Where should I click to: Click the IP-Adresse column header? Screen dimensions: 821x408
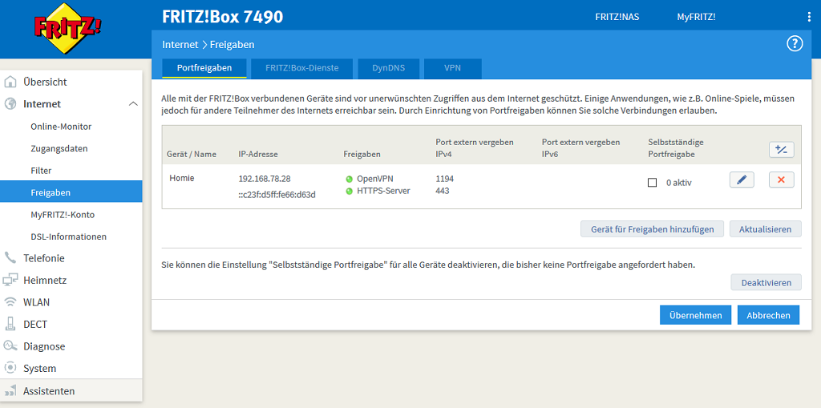[258, 155]
